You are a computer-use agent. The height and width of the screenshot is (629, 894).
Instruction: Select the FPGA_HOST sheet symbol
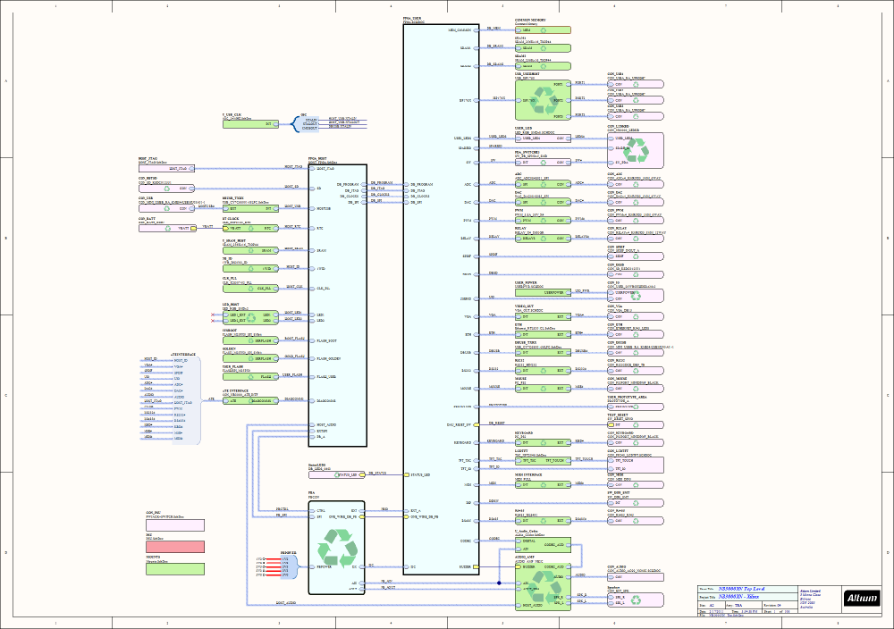coord(338,306)
